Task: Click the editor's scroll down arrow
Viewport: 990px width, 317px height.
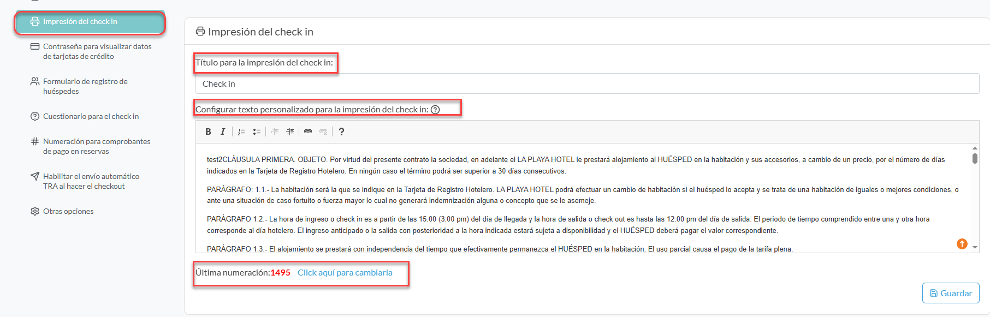Action: click(x=975, y=247)
